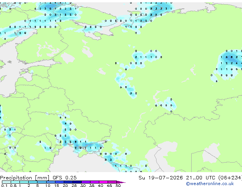Select the 45–50 mm legend color swatch
Image resolution: width=242 pixels, height=187 pixels.
point(112,182)
